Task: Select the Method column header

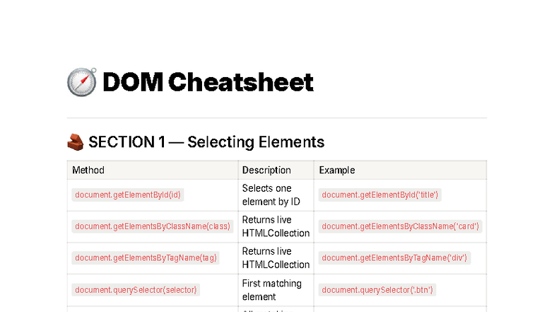Action: (x=88, y=171)
